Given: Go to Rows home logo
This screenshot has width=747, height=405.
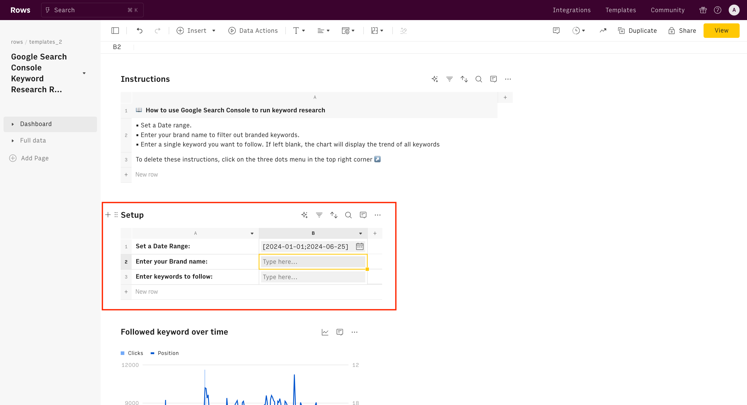Looking at the screenshot, I should (x=20, y=10).
